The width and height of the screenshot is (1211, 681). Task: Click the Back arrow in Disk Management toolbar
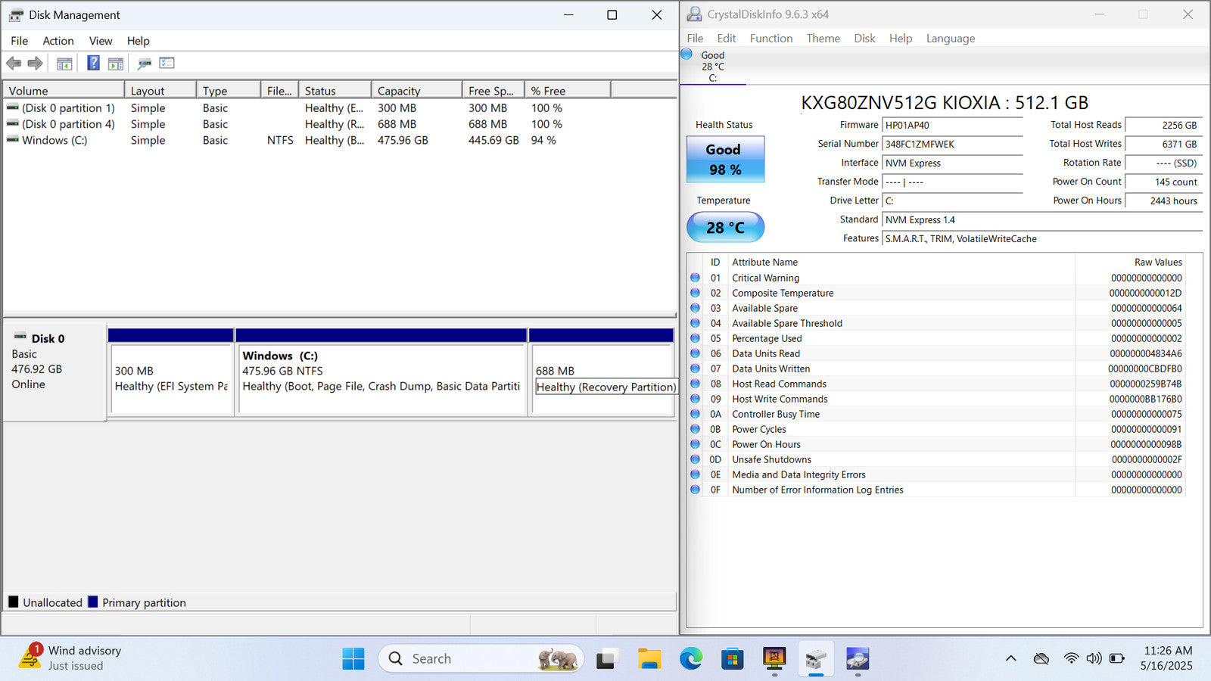click(14, 64)
